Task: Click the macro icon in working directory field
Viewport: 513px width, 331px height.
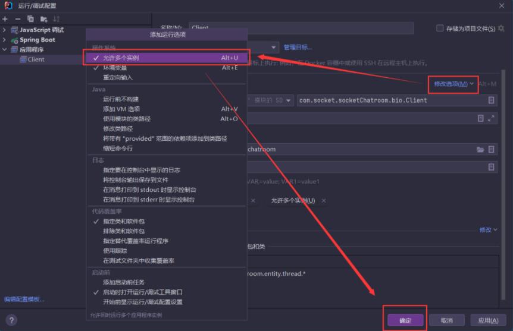Action: [491, 149]
